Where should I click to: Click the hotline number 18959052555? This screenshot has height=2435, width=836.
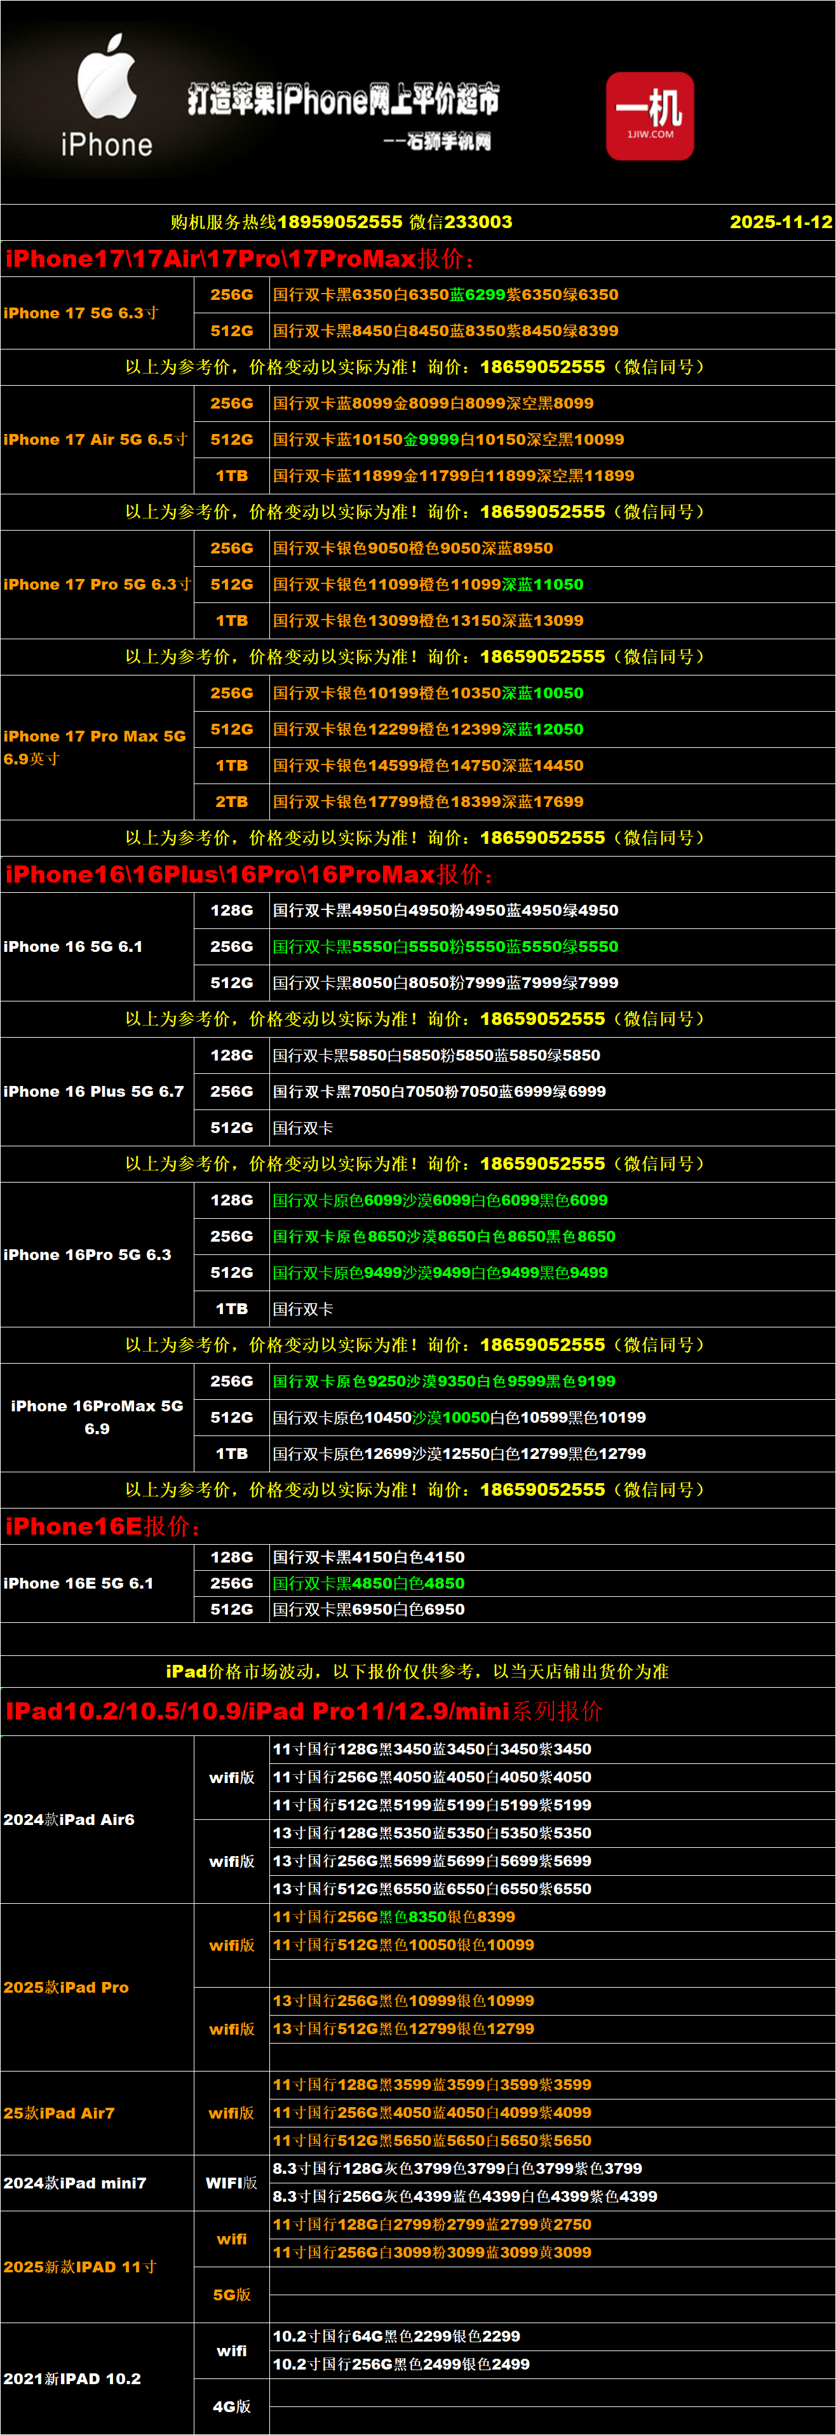340,222
